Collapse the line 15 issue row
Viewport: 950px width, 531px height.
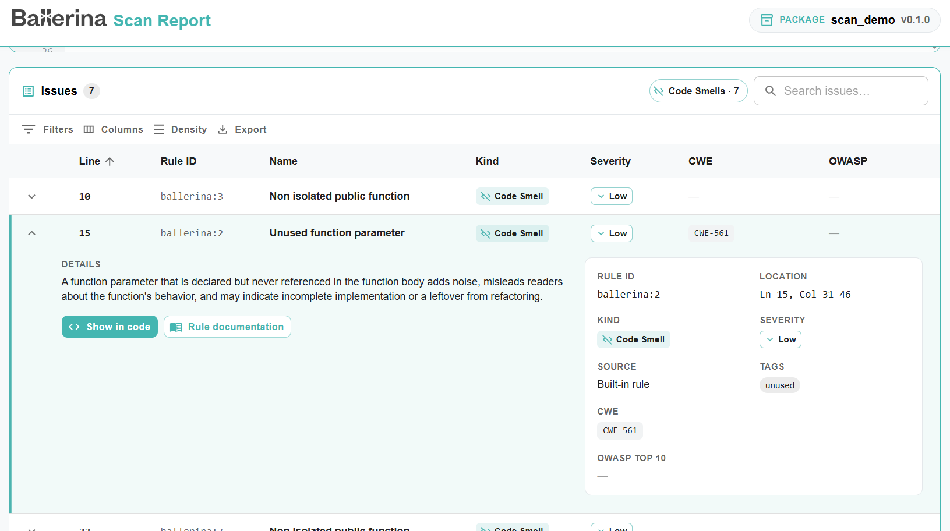(x=32, y=233)
